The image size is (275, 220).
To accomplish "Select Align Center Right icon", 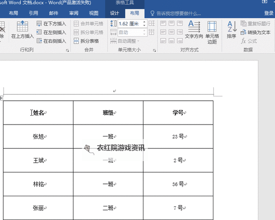I will (x=180, y=32).
